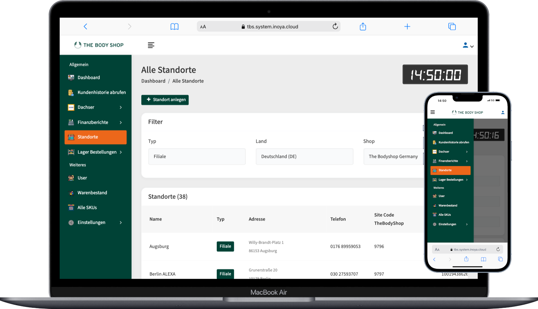Tap the iPhone Safari address bar
Image resolution: width=538 pixels, height=309 pixels.
pyautogui.click(x=468, y=250)
